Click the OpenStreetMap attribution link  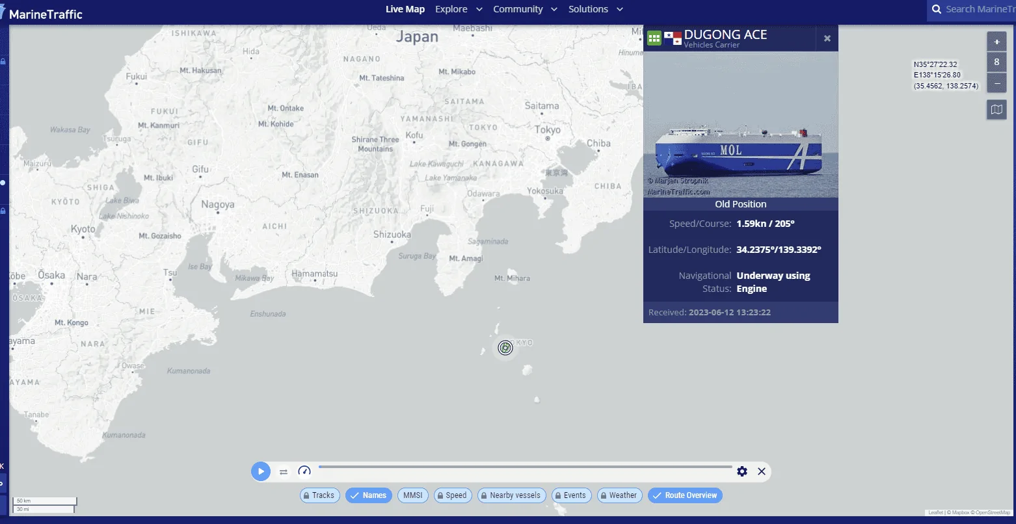point(993,513)
